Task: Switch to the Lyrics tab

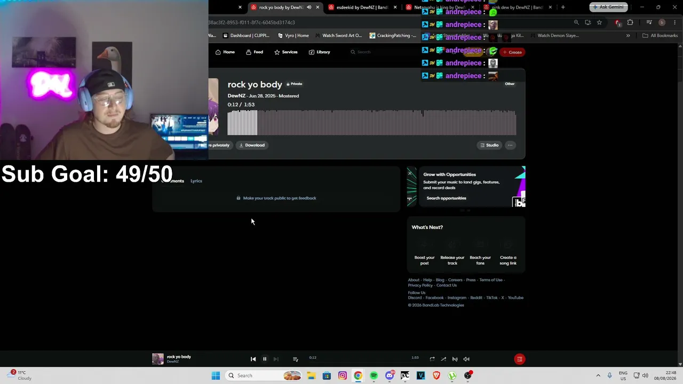Action: [x=196, y=181]
